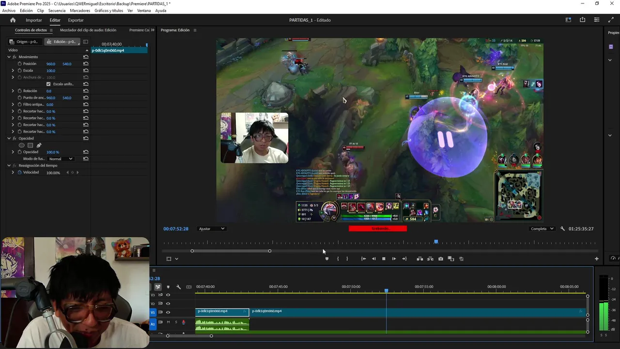620x349 pixels.
Task: Open Program monitor settings wrench
Action: 562,228
